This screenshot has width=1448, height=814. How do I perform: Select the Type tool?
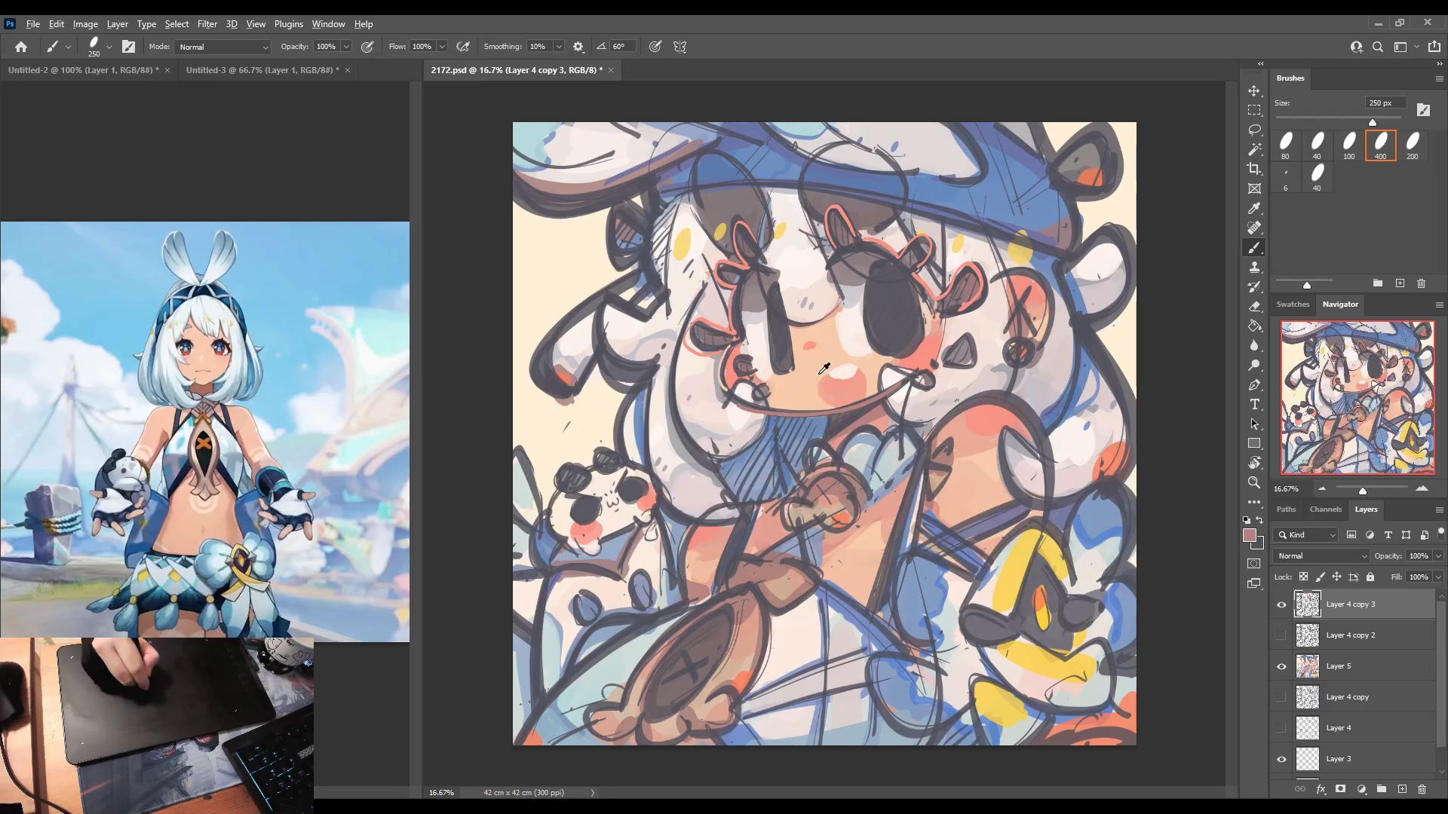click(1254, 404)
